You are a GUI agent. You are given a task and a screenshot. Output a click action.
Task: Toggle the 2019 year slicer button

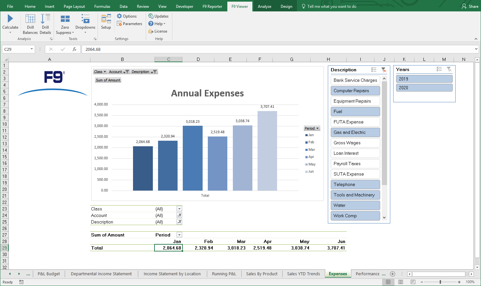pos(424,79)
